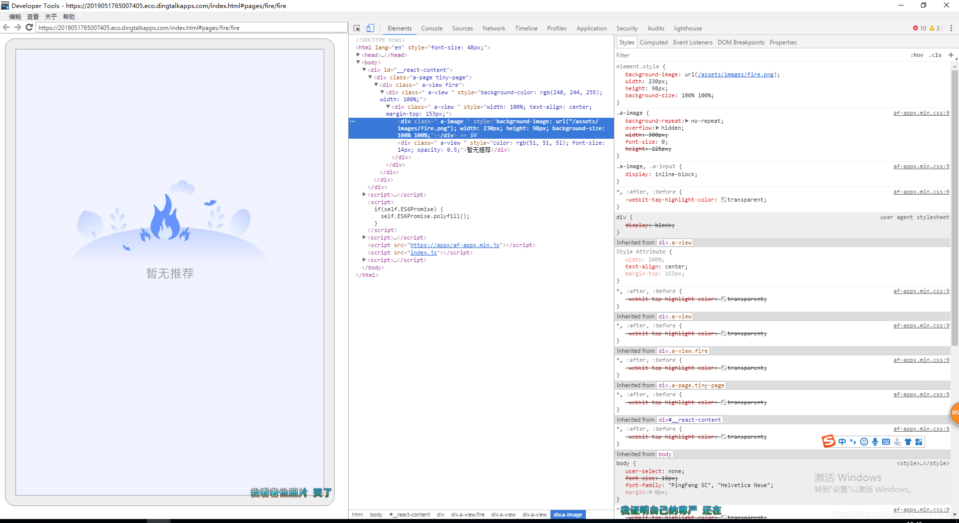Toggle the .cls class editor button
The height and width of the screenshot is (523, 959).
(935, 55)
